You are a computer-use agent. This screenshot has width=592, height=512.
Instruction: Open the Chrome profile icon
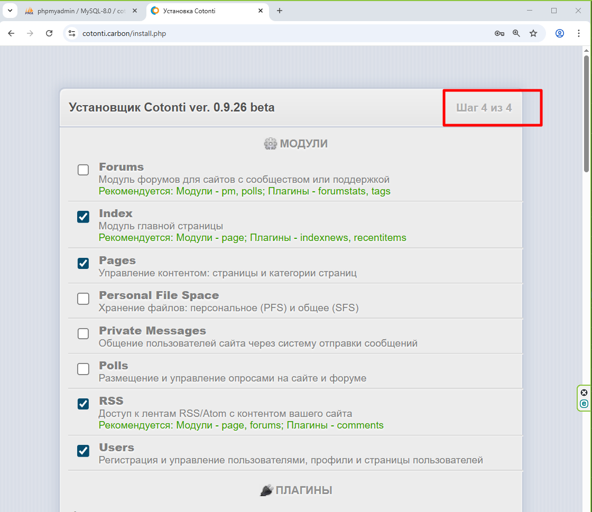click(x=560, y=33)
